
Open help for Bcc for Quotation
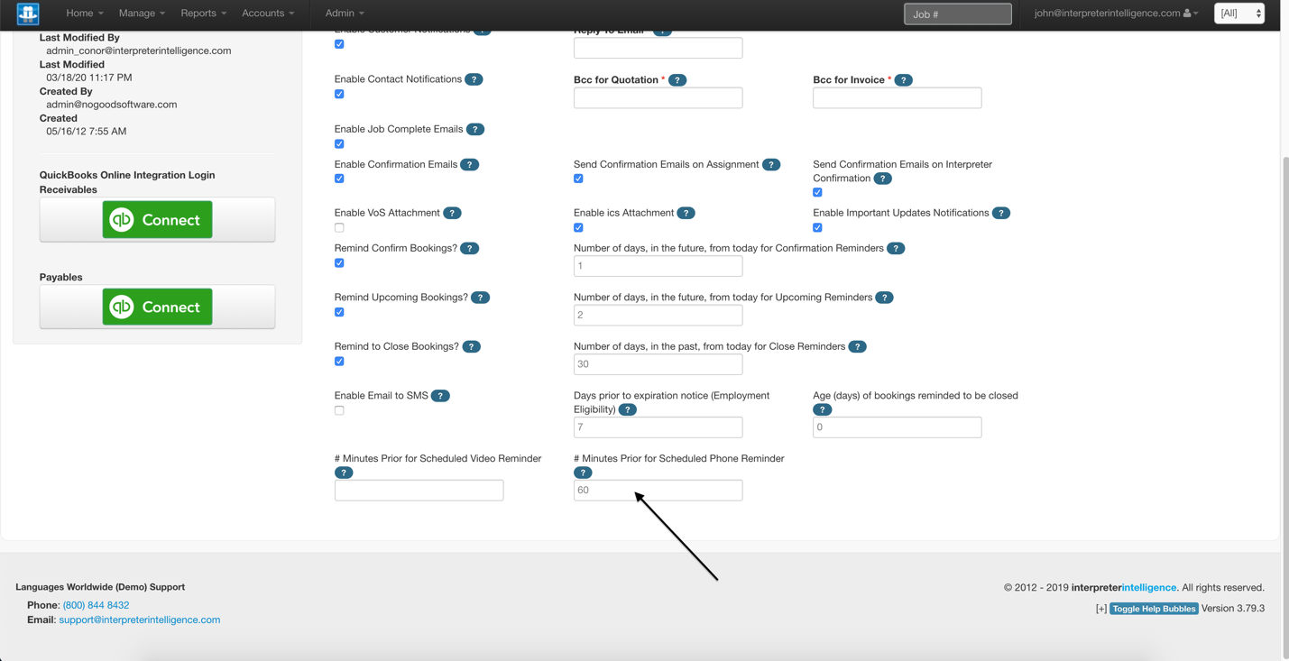click(x=677, y=79)
